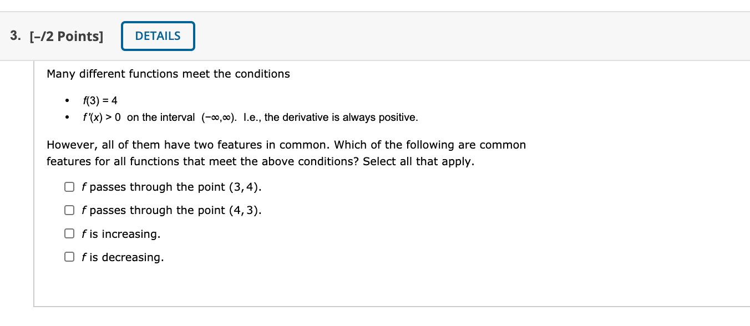This screenshot has height=326, width=750.
Task: Select the answer label "f is increasing"
Action: click(x=121, y=234)
